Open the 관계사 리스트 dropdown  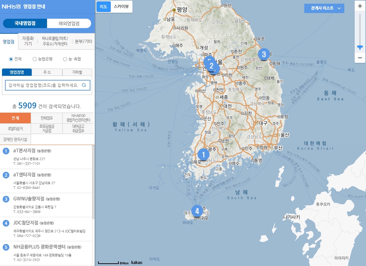324,8
